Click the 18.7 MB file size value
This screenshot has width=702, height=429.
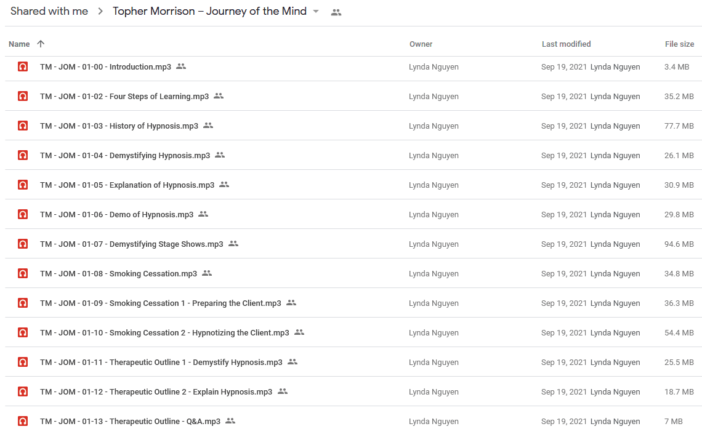(679, 391)
